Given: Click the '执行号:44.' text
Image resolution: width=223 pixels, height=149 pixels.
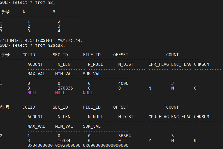Looking at the screenshot, I should point(70,41).
